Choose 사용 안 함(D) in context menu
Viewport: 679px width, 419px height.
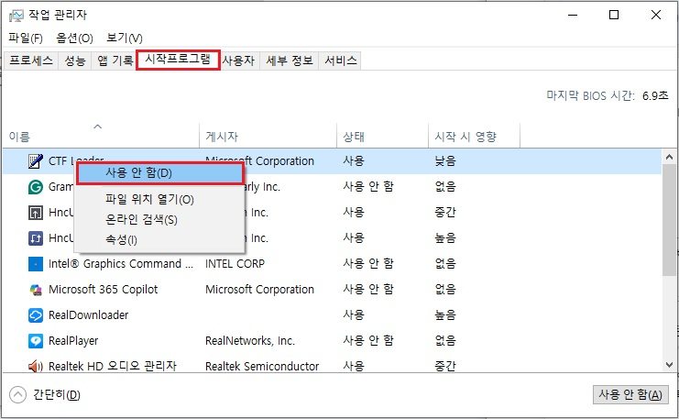159,173
